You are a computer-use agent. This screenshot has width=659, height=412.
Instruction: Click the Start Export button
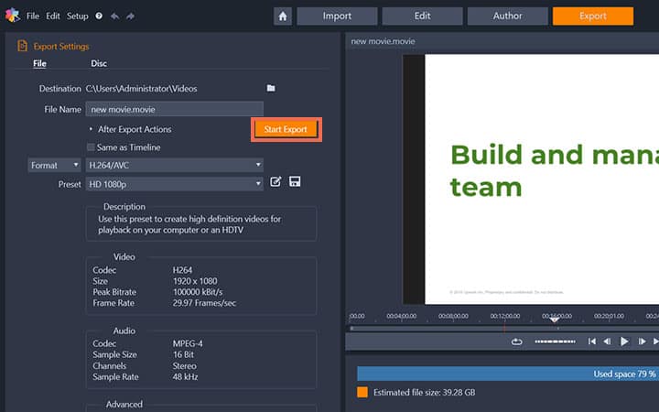286,129
